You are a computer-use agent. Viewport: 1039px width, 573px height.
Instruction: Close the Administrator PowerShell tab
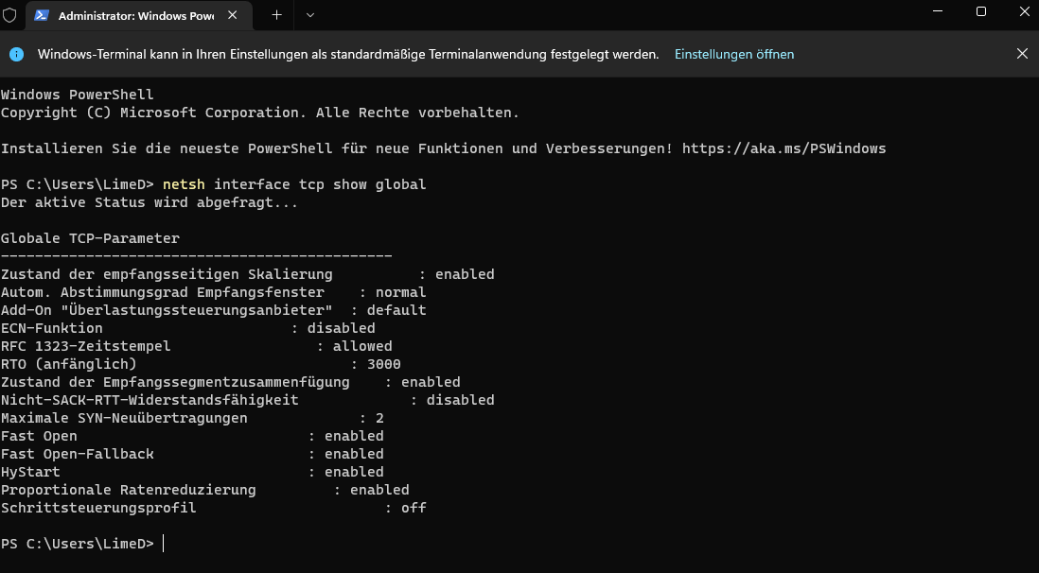pos(232,15)
